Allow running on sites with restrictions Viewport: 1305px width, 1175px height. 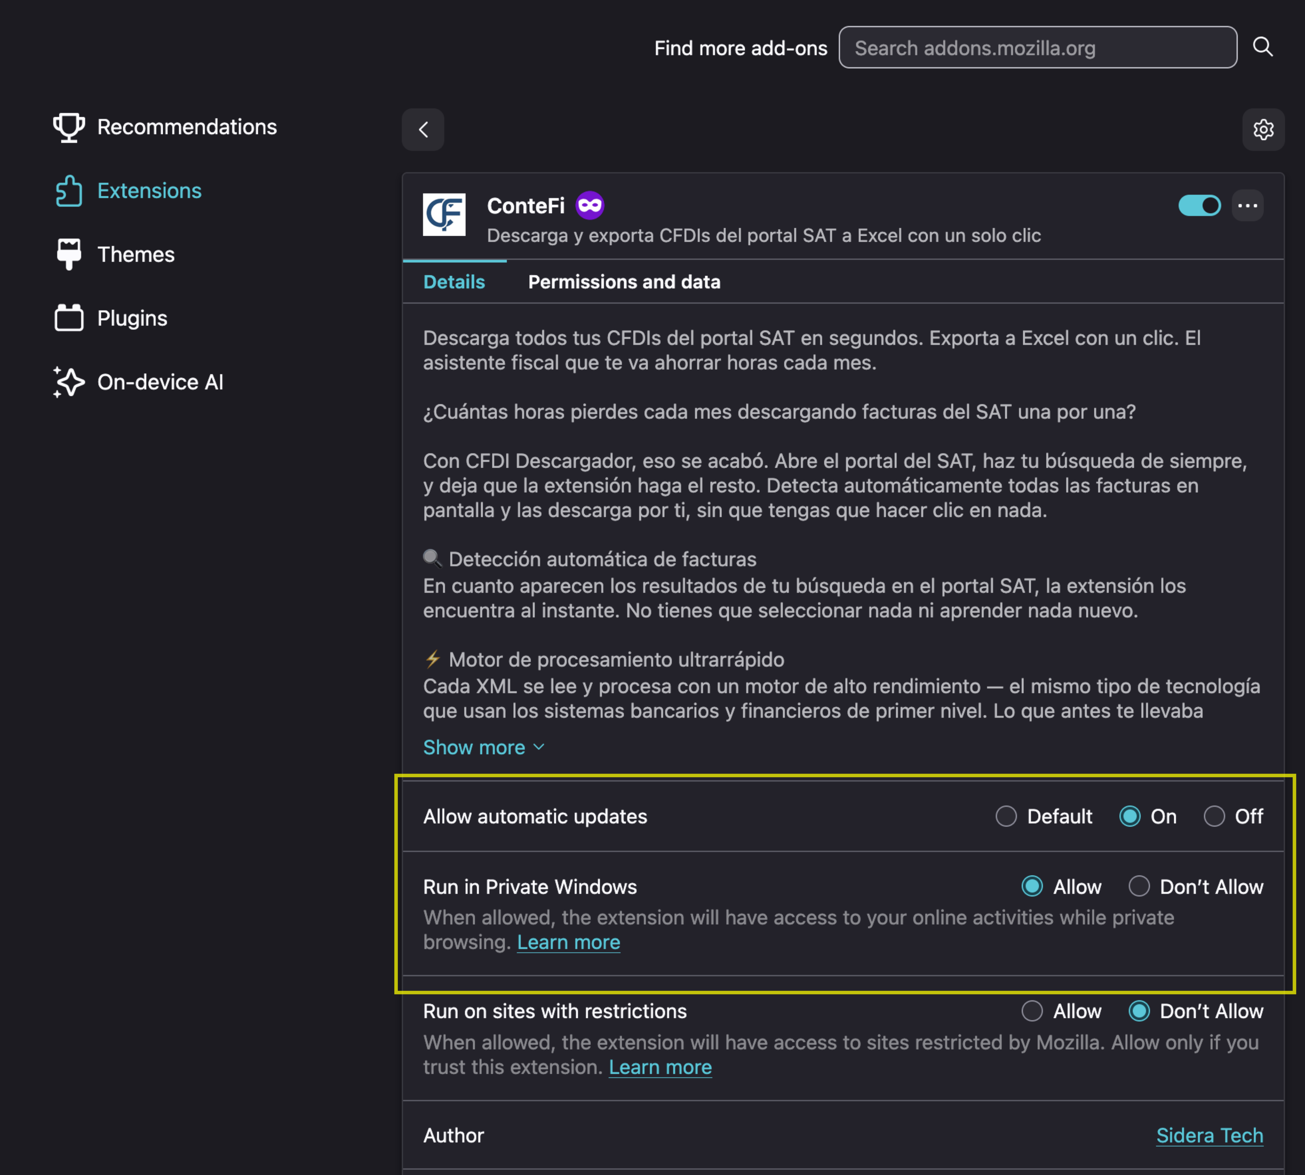coord(1032,1011)
